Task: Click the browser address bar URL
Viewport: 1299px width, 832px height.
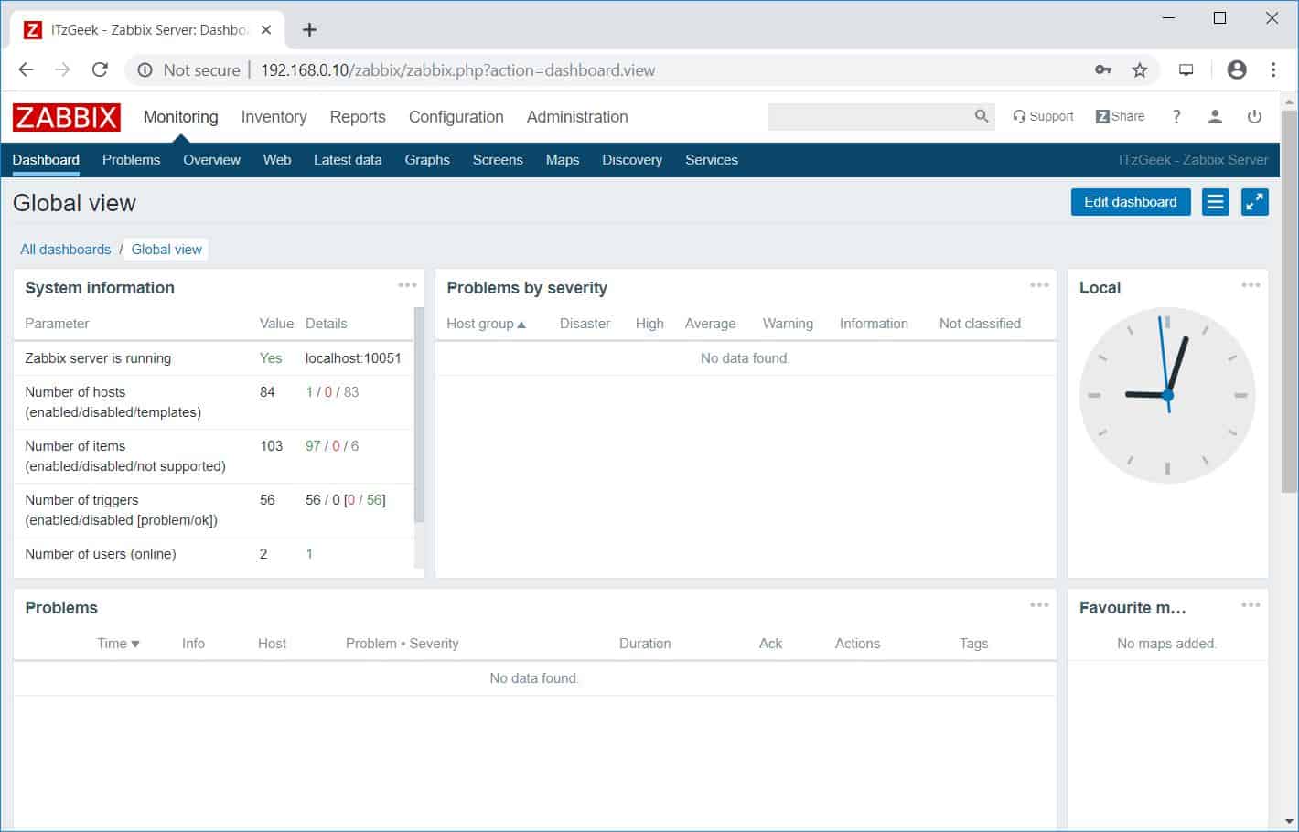Action: pyautogui.click(x=457, y=70)
